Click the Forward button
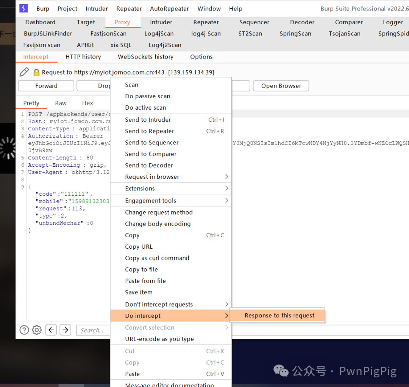 46,86
